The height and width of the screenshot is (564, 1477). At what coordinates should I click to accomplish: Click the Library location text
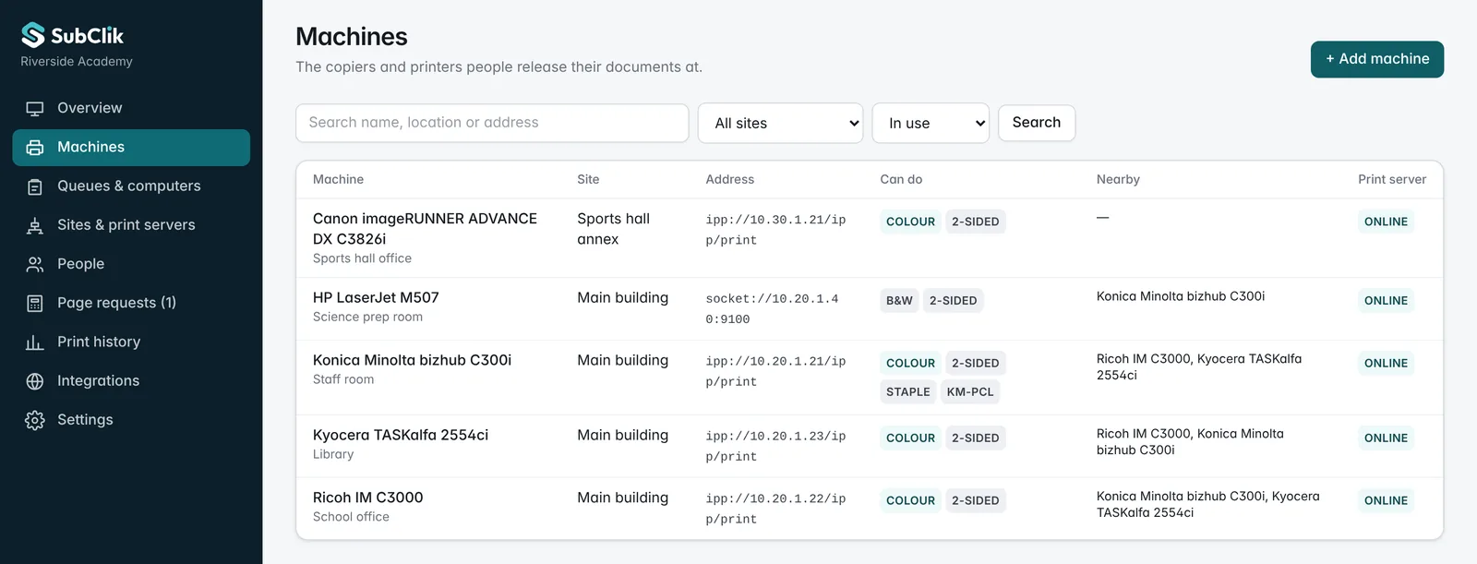(333, 455)
